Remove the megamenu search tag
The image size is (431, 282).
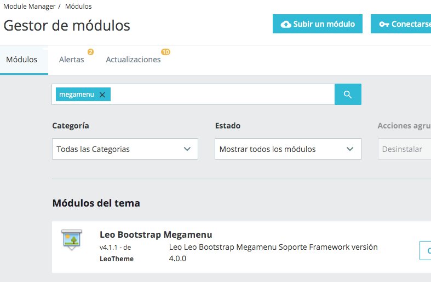tap(102, 95)
